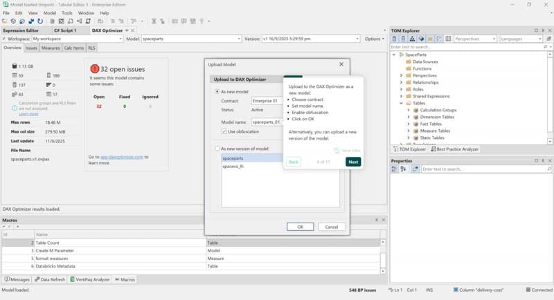Select the Databricks Metadata macro row
Viewport: 554px width, 300px height.
click(x=191, y=266)
